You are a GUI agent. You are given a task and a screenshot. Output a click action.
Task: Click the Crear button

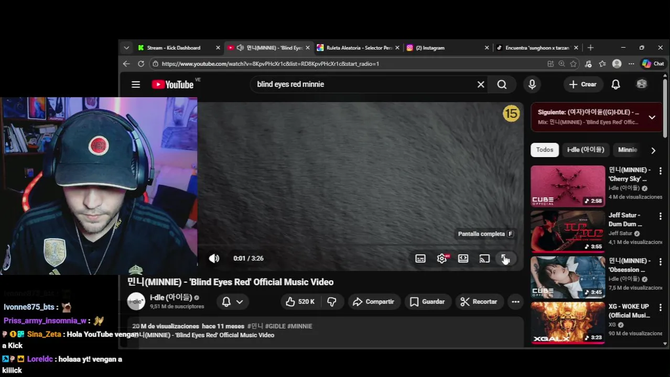coord(582,84)
